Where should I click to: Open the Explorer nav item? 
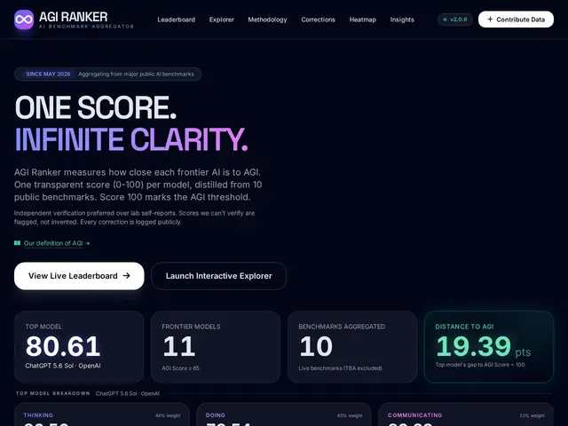(221, 20)
